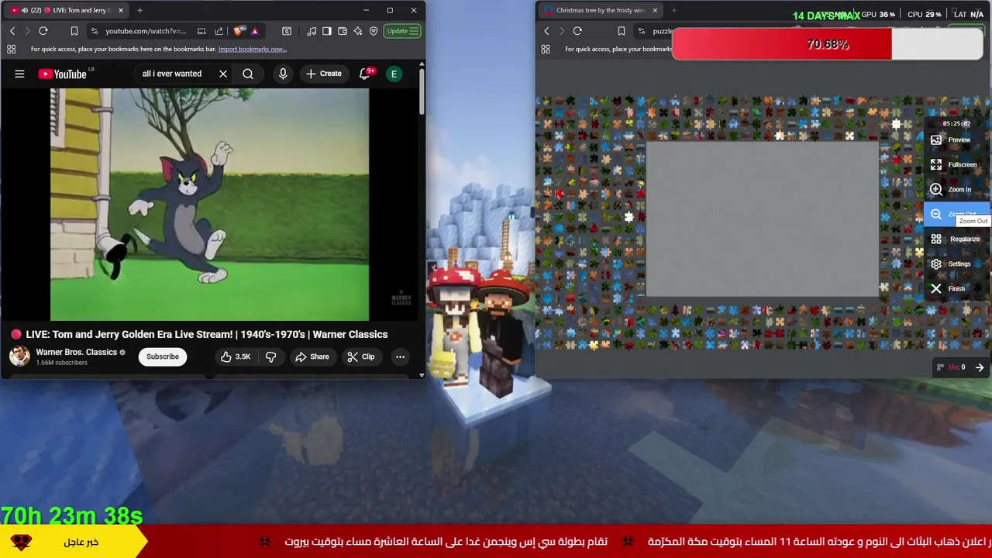The height and width of the screenshot is (558, 992).
Task: Share the page from the address bar
Action: (x=219, y=31)
